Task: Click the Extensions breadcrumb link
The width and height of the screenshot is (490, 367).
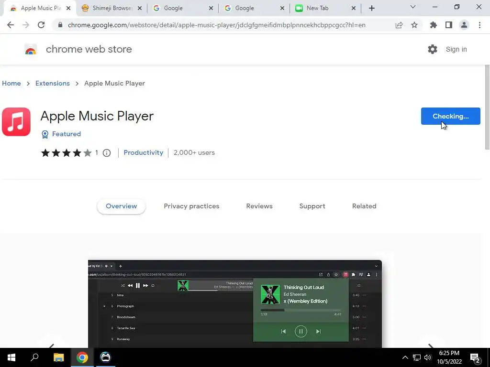Action: coord(53,83)
